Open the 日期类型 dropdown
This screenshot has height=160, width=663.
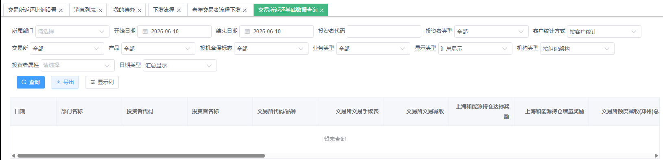[180, 65]
